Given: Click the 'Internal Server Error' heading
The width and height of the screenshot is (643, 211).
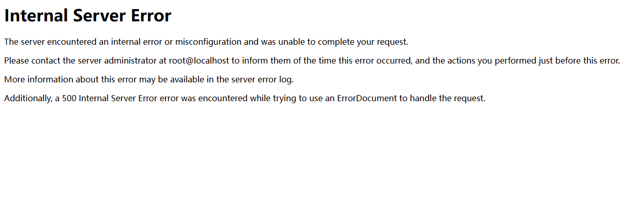Looking at the screenshot, I should [x=88, y=16].
